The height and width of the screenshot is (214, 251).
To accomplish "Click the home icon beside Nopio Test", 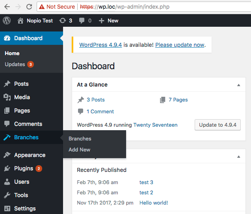I will tap(20, 20).
